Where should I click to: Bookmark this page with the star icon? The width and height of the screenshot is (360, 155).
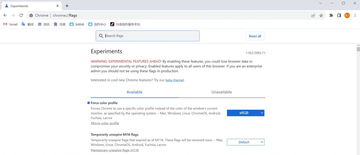pos(321,15)
